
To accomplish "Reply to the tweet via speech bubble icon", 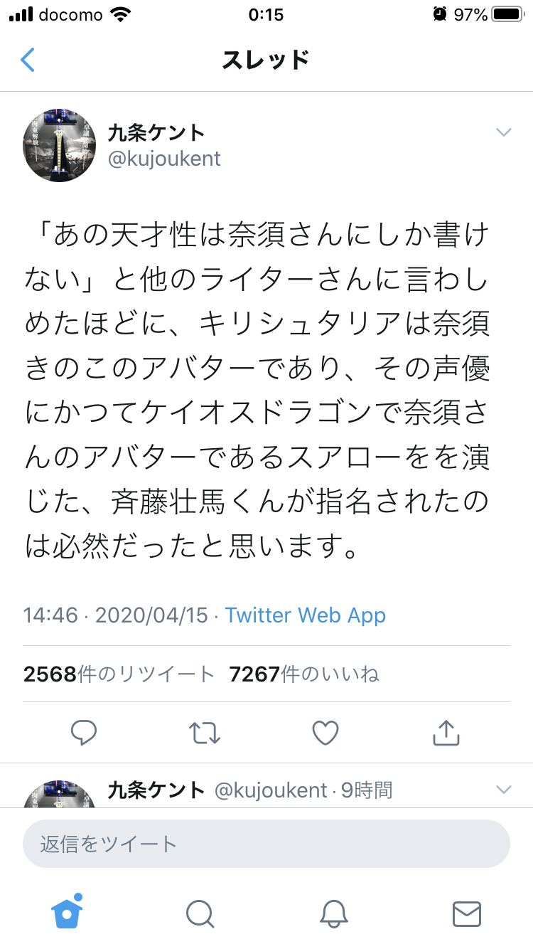I will (84, 732).
